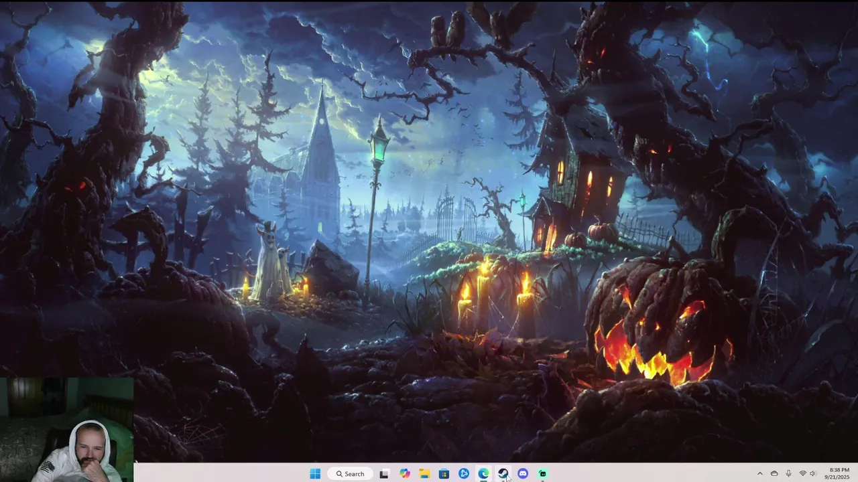
Task: Open the OneDrive cloud tray icon
Action: 774,473
